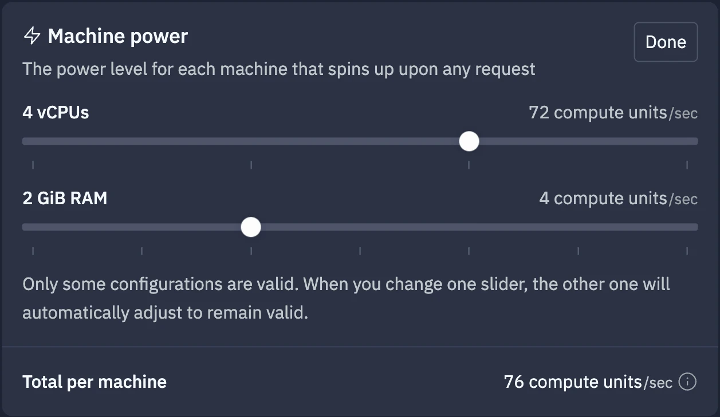Click the RAM slider handle

pyautogui.click(x=251, y=227)
